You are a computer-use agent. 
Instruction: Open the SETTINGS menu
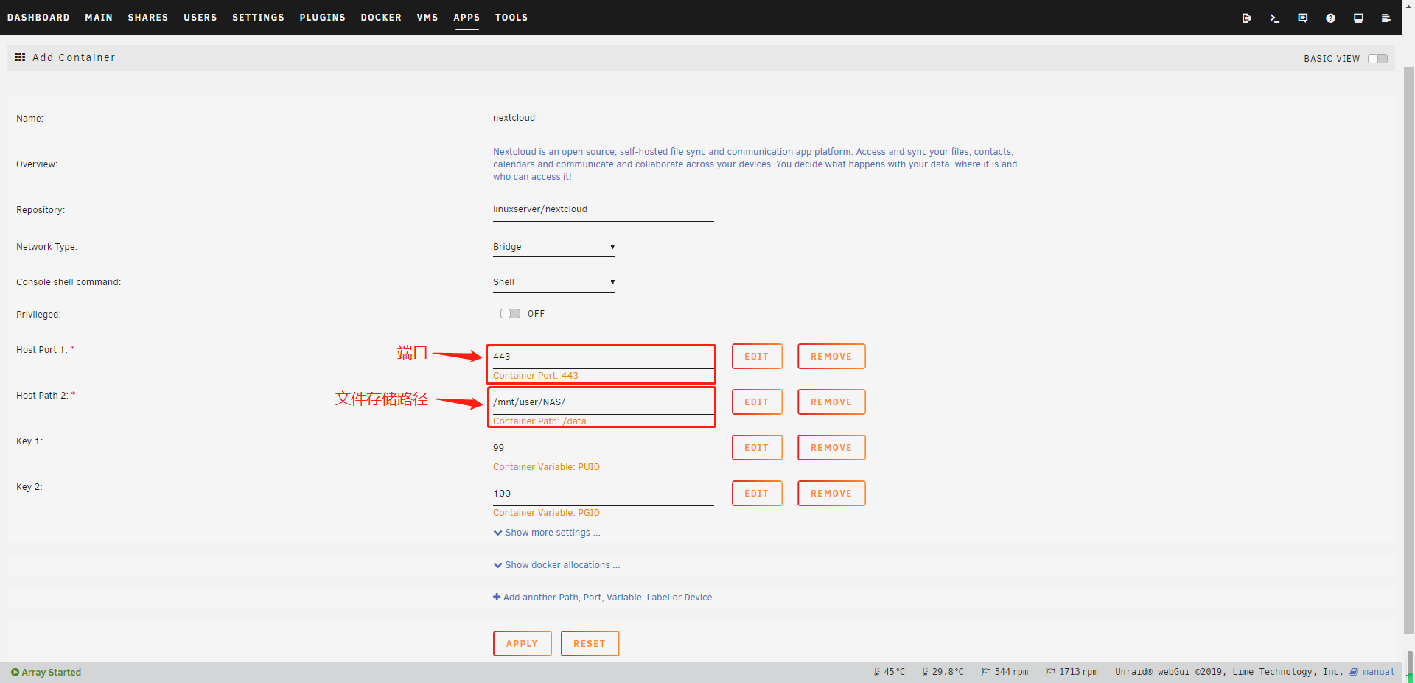pos(258,17)
